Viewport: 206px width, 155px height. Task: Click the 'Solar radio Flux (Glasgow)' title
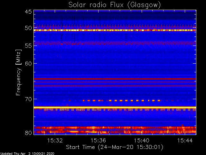115,5
